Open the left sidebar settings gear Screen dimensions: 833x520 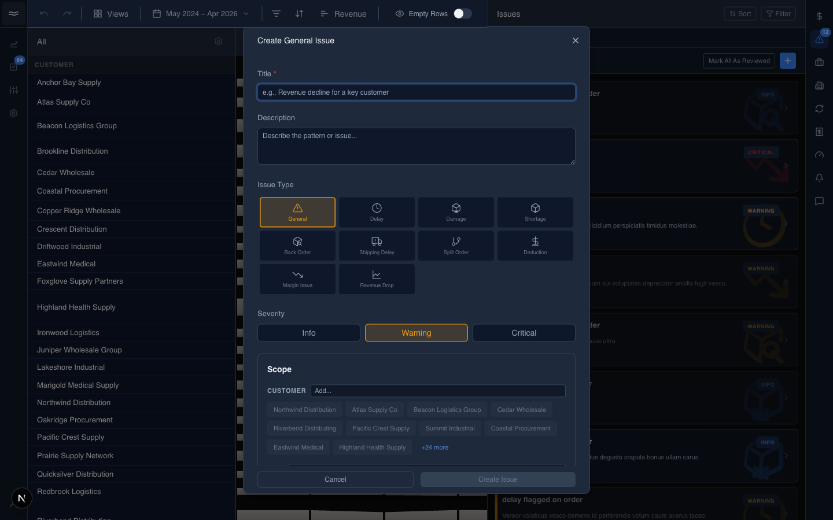coord(14,113)
